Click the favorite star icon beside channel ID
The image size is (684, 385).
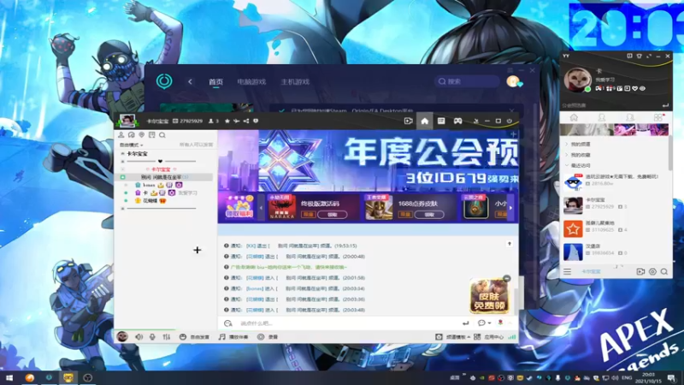[x=227, y=121]
